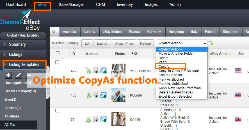Select the A2-Top folder
Screen dimensions: 249x130
[19, 125]
